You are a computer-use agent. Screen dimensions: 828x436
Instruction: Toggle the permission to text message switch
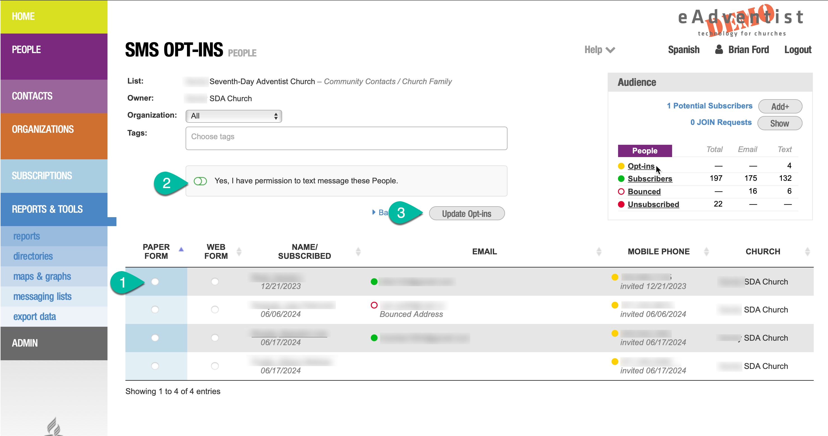(200, 181)
